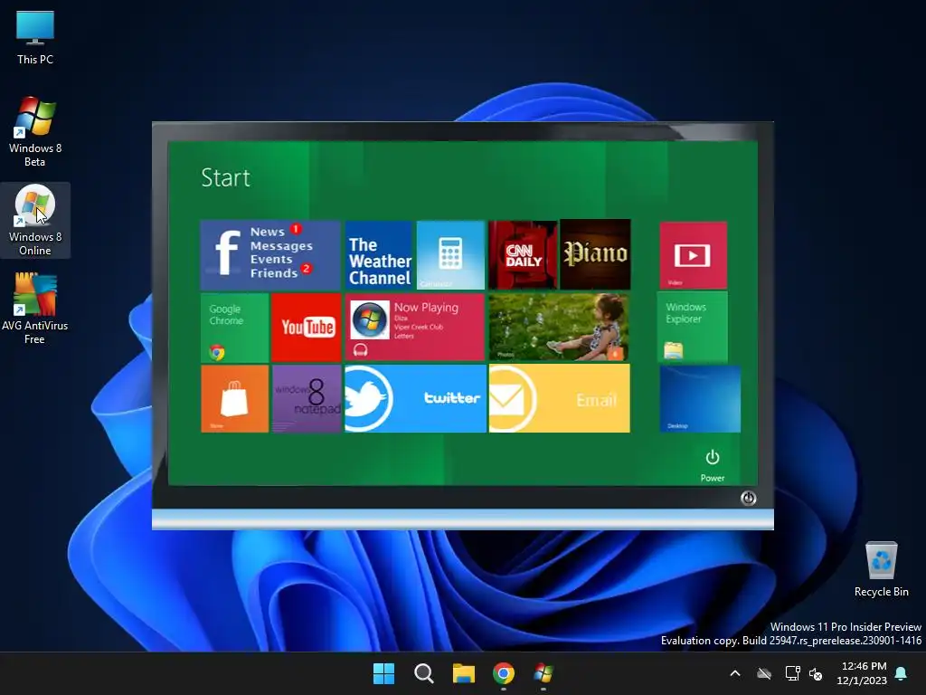The image size is (926, 695).
Task: Open the Windows 11 Start button
Action: pos(383,673)
